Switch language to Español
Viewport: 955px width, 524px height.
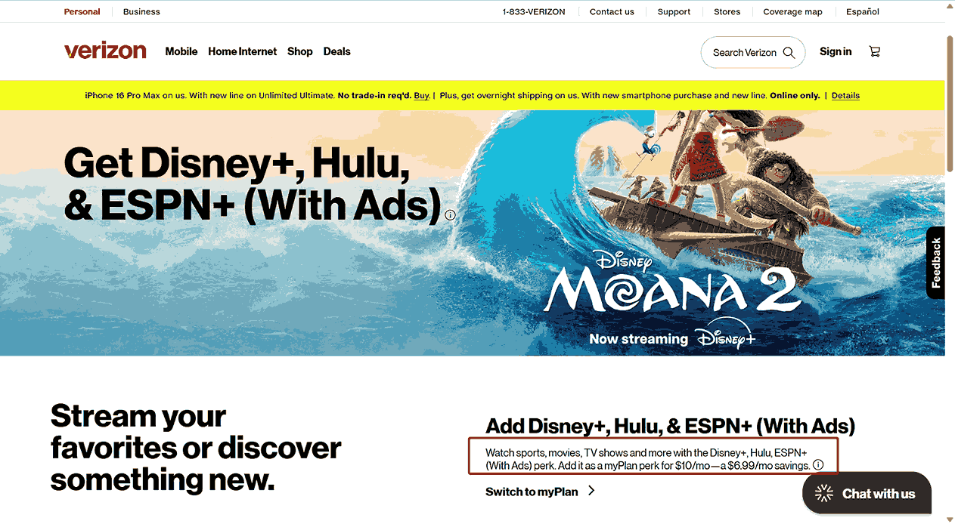click(x=863, y=11)
